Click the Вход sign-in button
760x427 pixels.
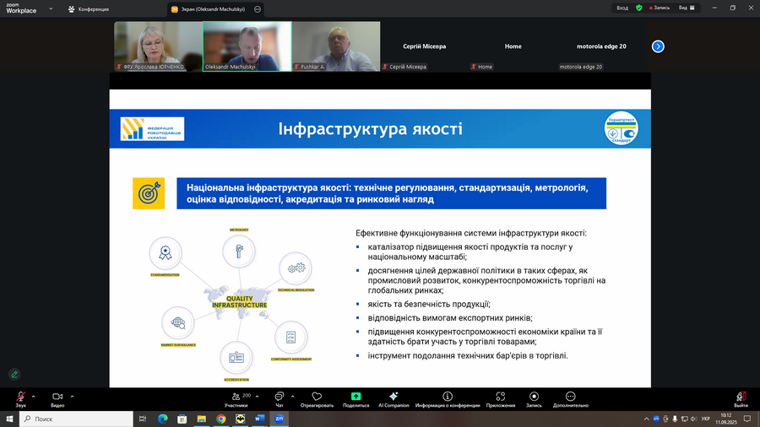[x=622, y=8]
